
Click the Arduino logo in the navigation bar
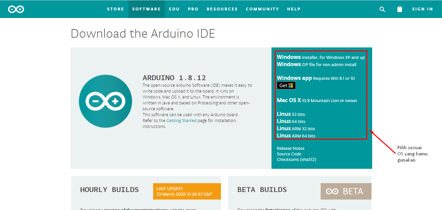click(x=16, y=9)
